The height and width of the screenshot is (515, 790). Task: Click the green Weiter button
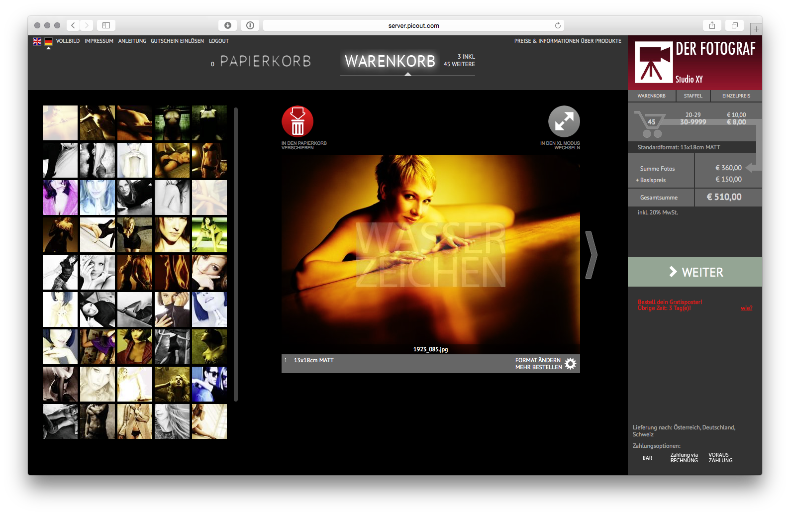[695, 272]
